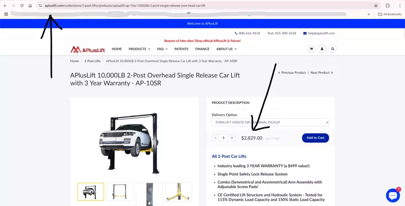Click the browser forward arrow
The image size is (405, 206).
(13, 6)
